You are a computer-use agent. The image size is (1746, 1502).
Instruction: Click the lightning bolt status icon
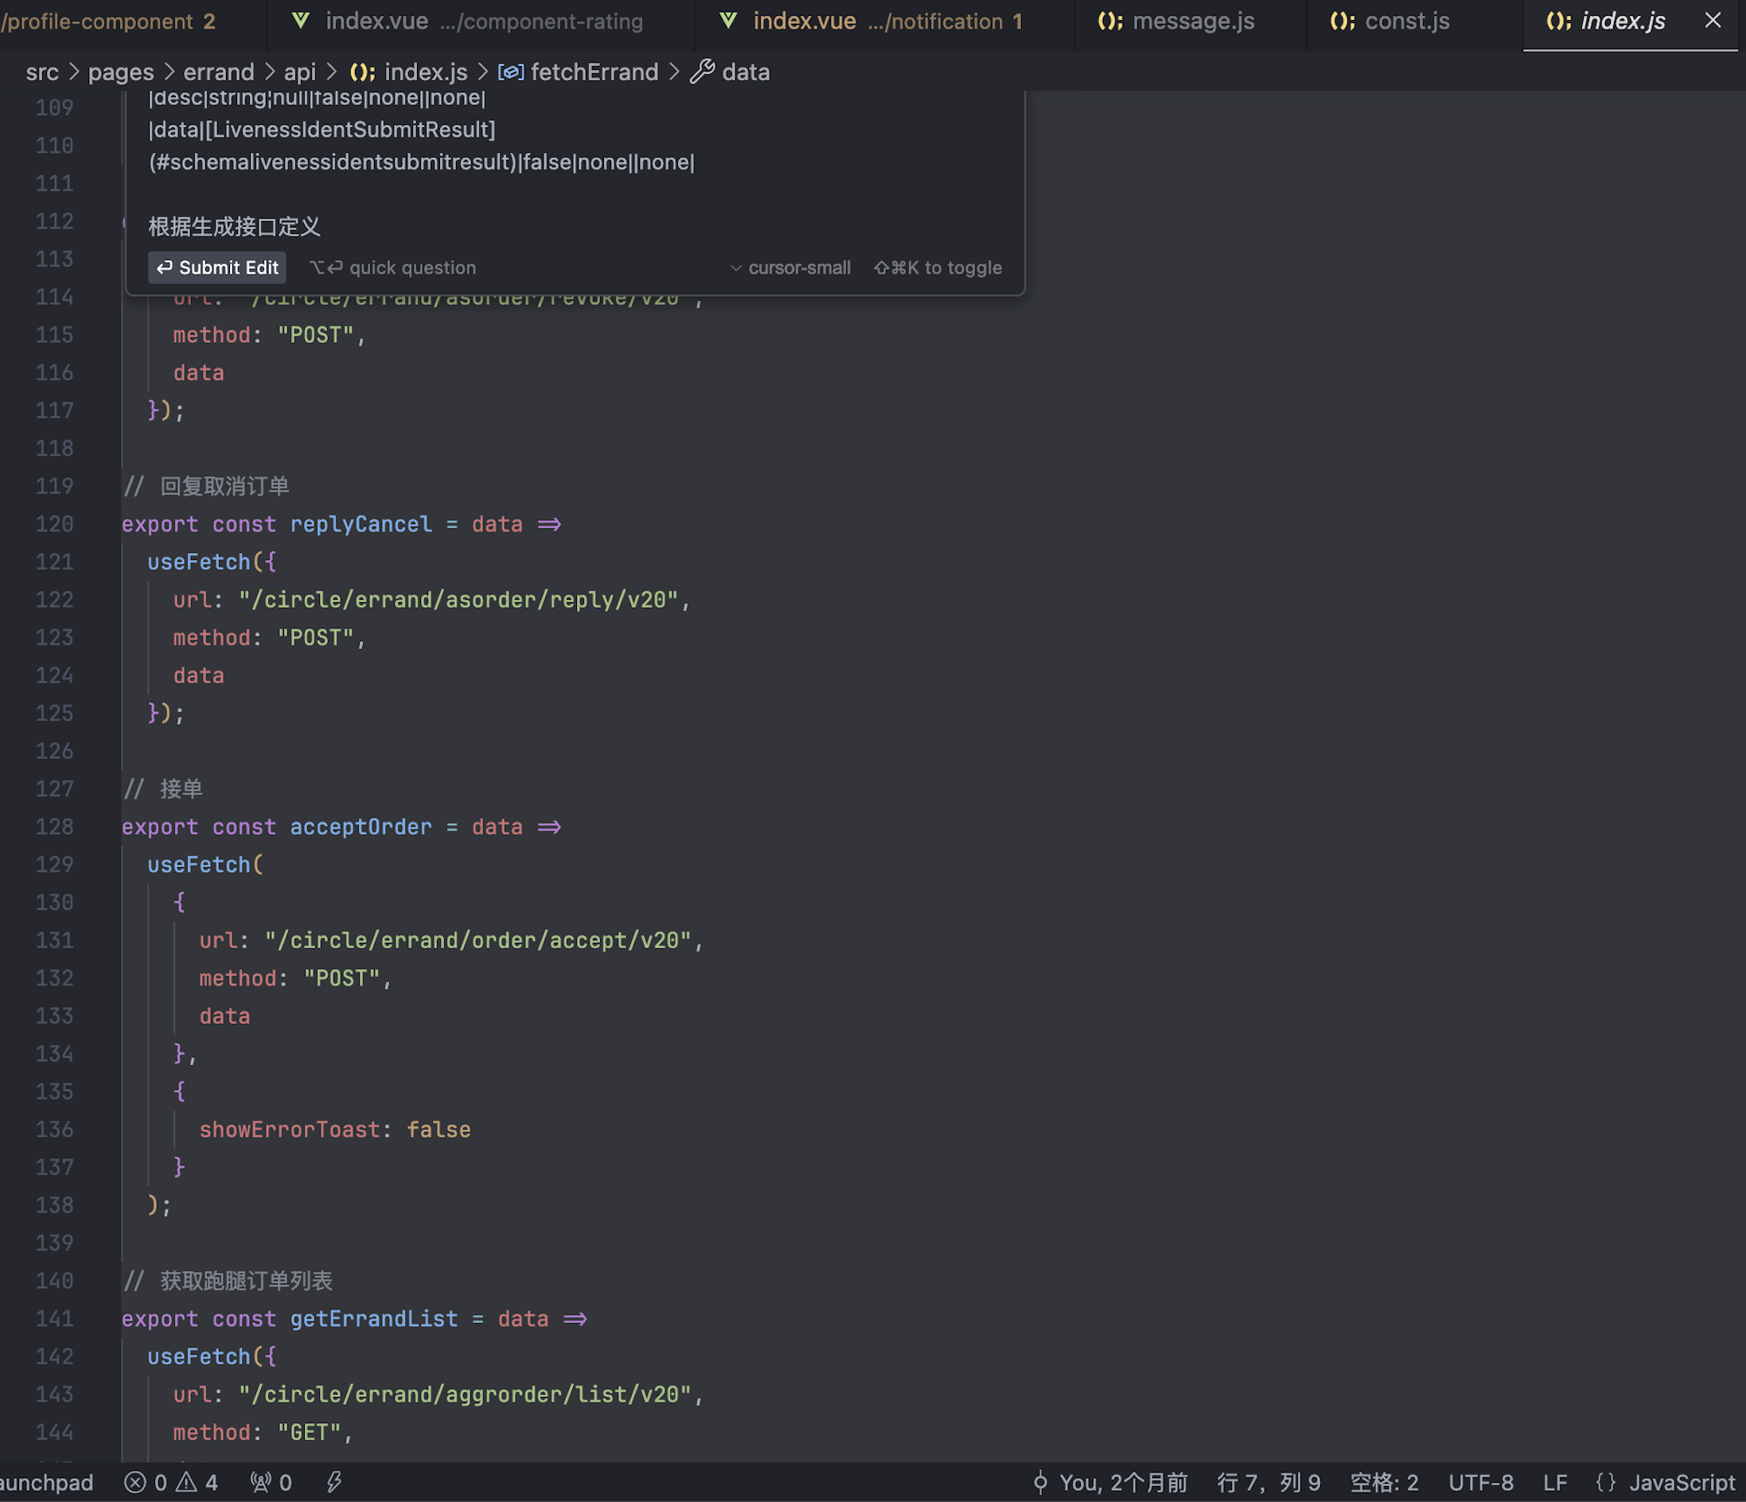tap(334, 1483)
